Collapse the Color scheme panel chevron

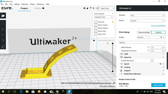(113, 14)
